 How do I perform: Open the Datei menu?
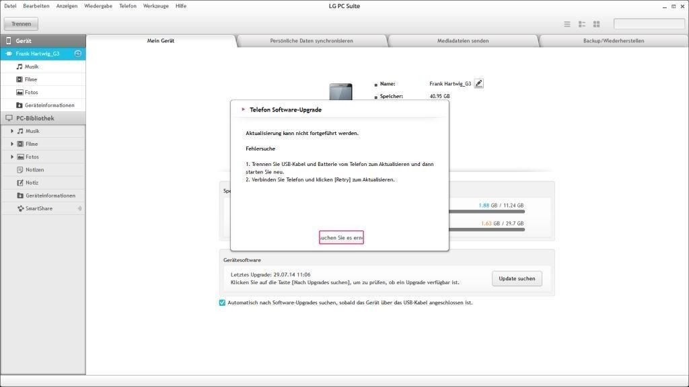[x=10, y=6]
